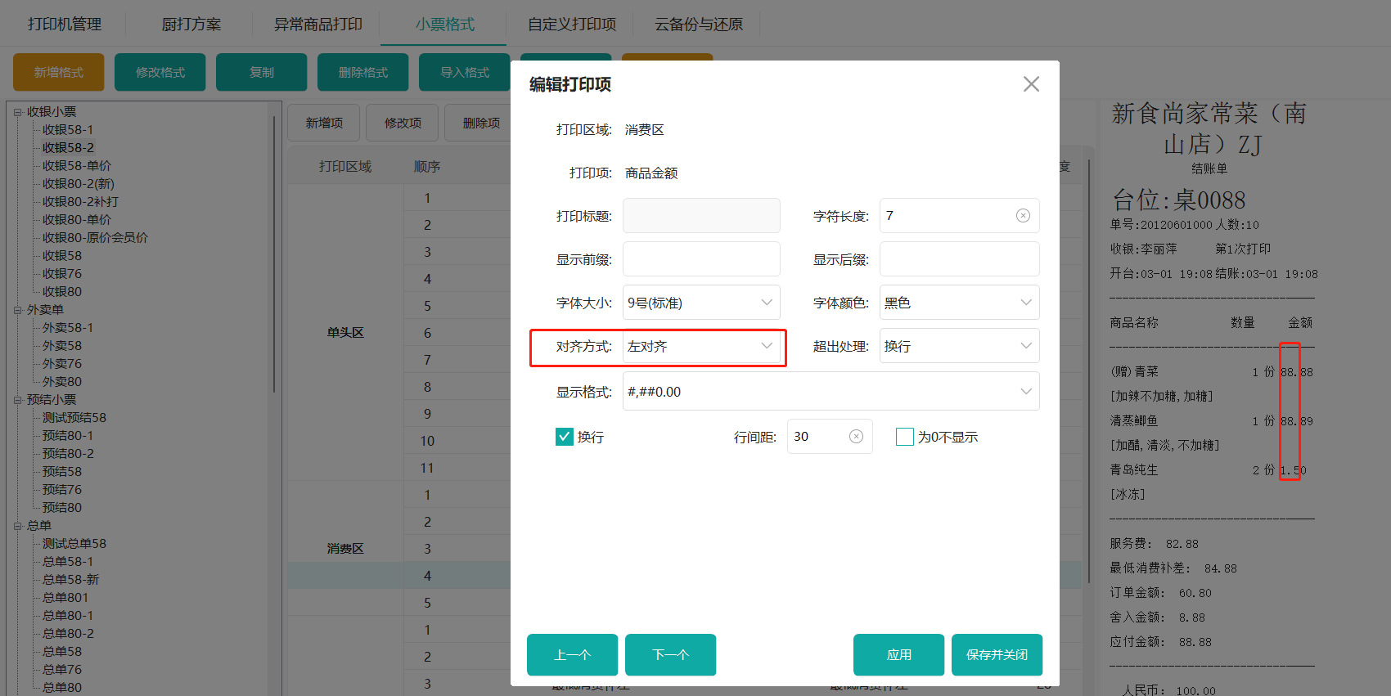This screenshot has height=696, width=1391.
Task: Select 测试总单58 in the tree
Action: (74, 544)
